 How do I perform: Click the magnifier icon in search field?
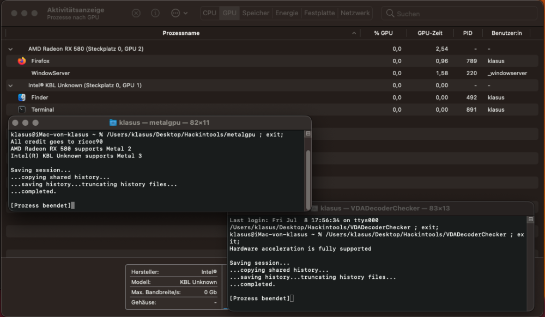390,14
